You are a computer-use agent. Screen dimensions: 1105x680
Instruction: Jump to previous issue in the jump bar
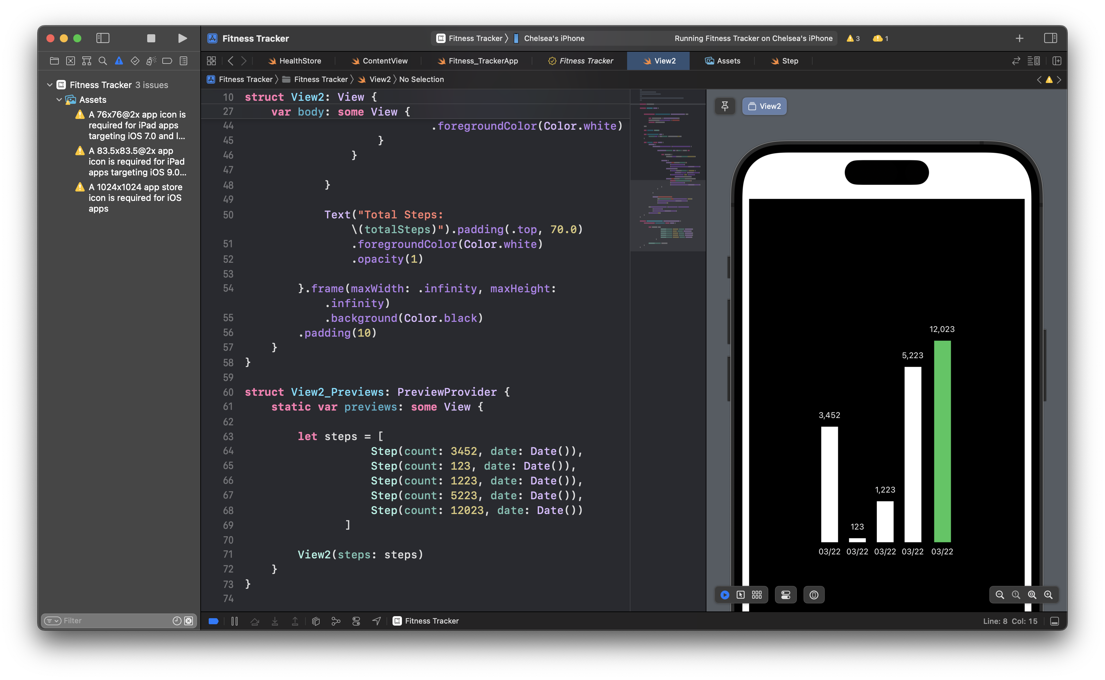tap(1039, 80)
